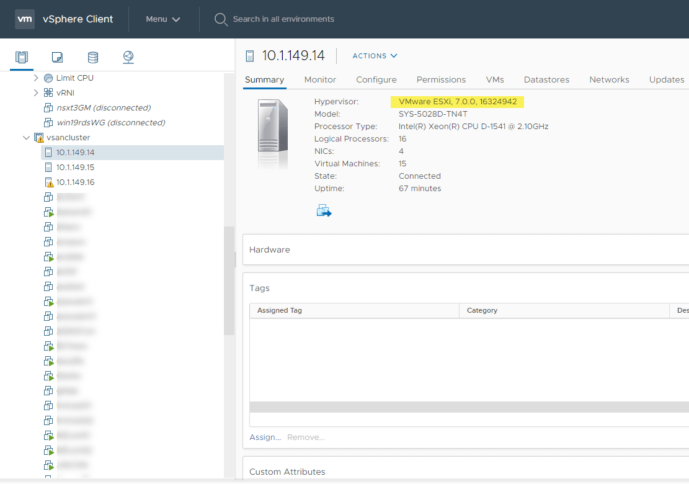Open the Actions dropdown for 10.1.149.14
The width and height of the screenshot is (689, 484).
[x=375, y=55]
